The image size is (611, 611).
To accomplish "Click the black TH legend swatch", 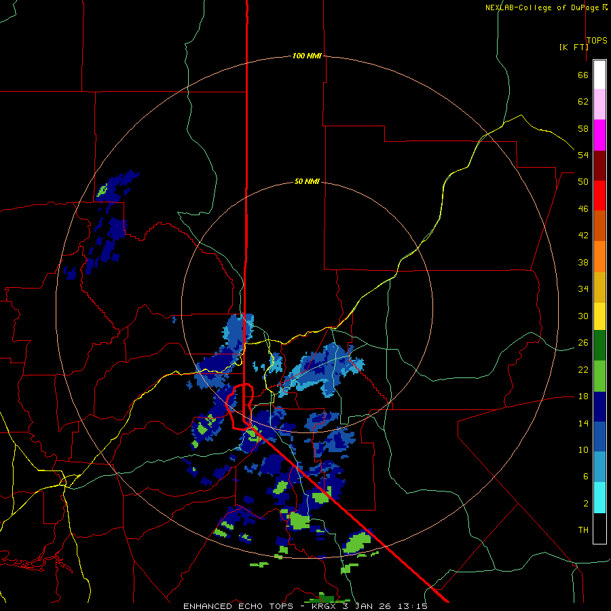I will [599, 528].
